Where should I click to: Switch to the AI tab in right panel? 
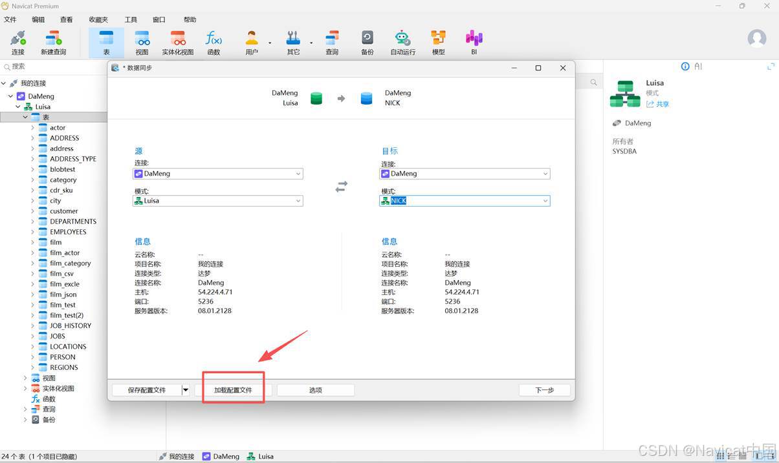[698, 67]
